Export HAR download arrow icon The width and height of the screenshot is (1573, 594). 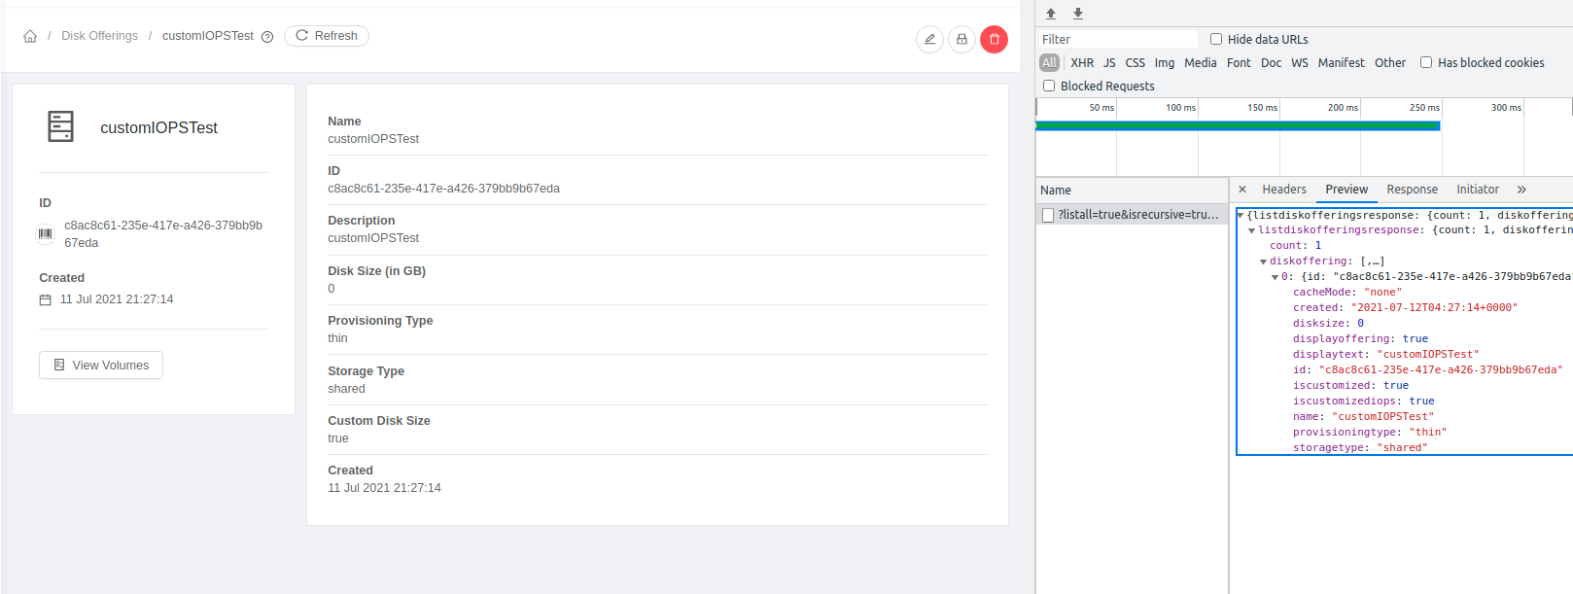(1078, 14)
